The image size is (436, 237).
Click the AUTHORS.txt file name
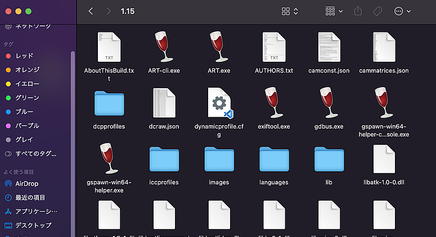pos(274,71)
